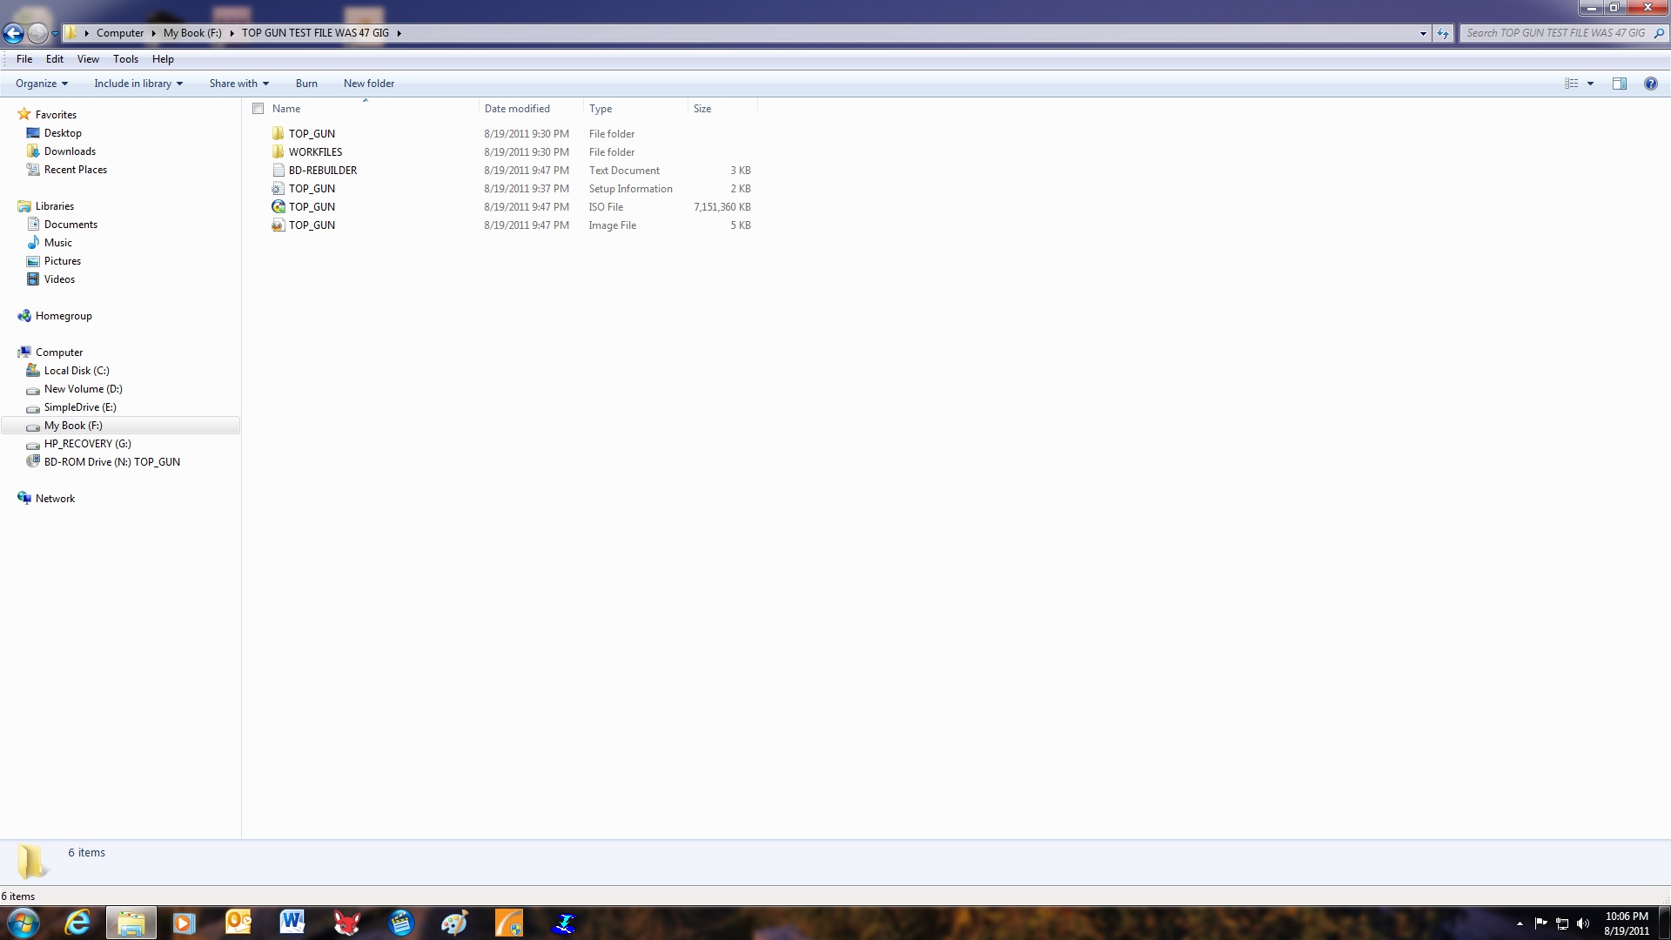The width and height of the screenshot is (1671, 940).
Task: Open Windows Media Player from taskbar
Action: coord(184,923)
